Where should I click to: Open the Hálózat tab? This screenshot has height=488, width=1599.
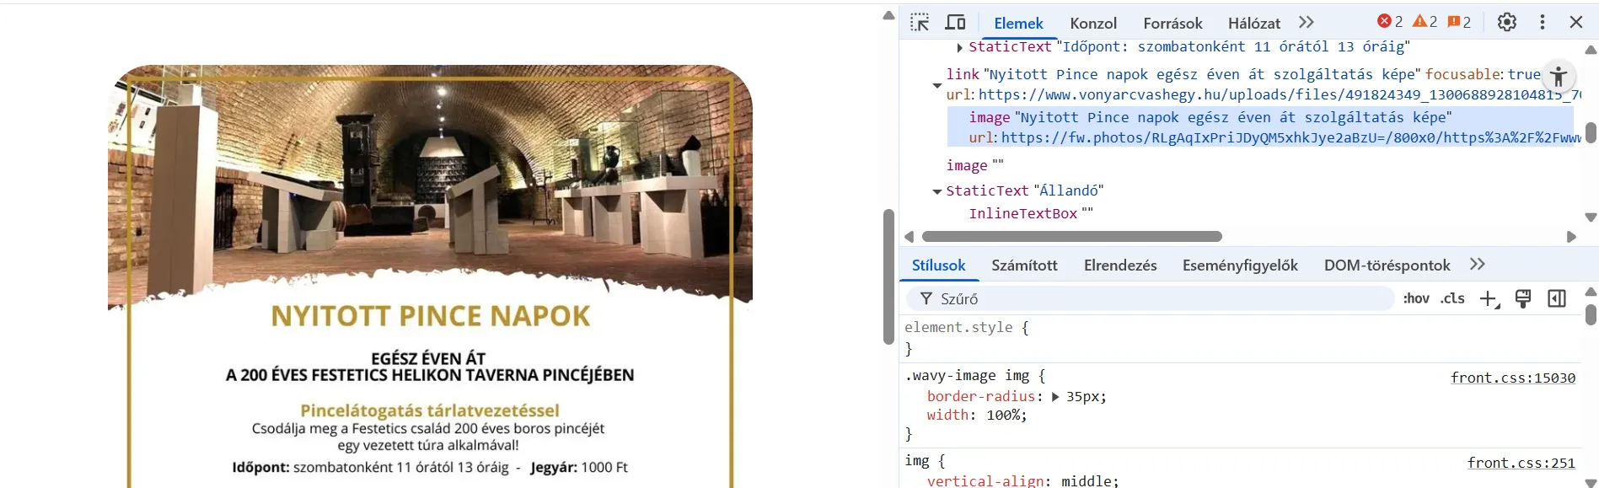click(x=1253, y=24)
